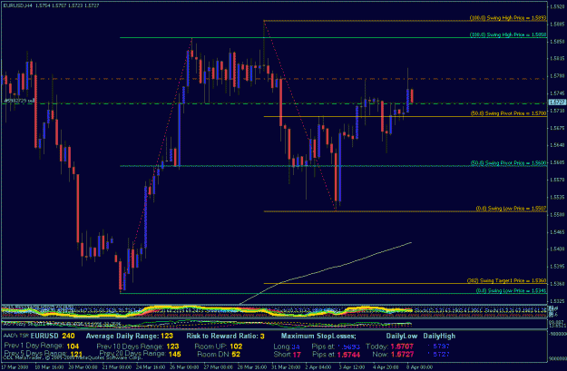This screenshot has height=371, width=567.
Task: Click the '26 Mar 00:00' time axis label
Action: [x=186, y=366]
